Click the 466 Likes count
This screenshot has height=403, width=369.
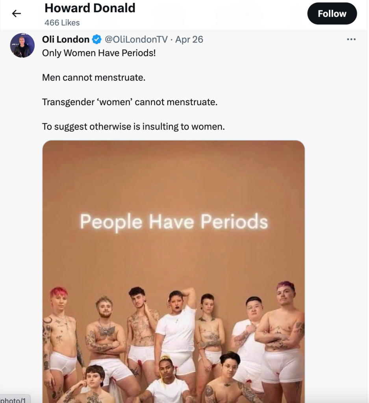[62, 23]
